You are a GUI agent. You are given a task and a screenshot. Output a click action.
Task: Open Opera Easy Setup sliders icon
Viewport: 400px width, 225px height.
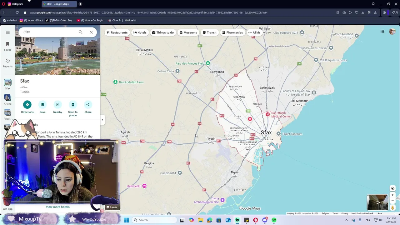pos(369,12)
